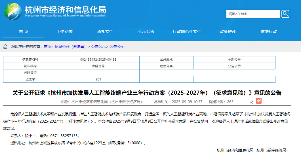Open the 依法行政 navigation item
Viewport: 301px width, 153px height.
coord(269,31)
